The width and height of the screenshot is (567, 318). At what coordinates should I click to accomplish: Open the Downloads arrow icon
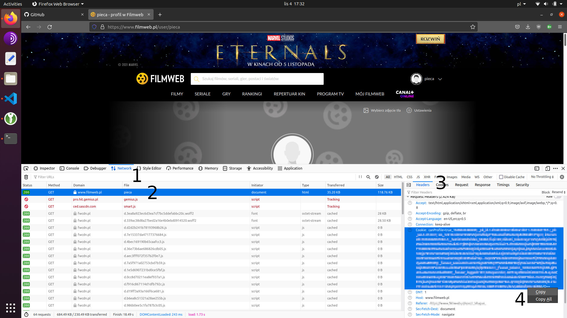(x=528, y=27)
